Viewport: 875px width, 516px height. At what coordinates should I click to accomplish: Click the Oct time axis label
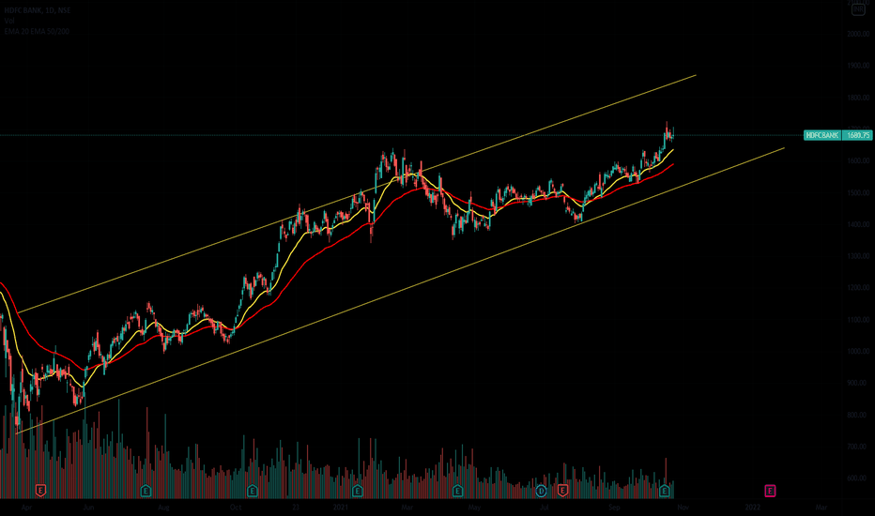(236, 507)
